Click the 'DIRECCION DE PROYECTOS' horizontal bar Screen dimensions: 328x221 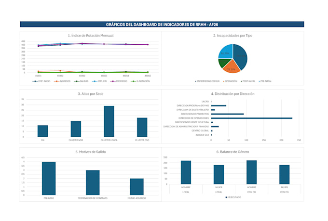[x=227, y=114]
